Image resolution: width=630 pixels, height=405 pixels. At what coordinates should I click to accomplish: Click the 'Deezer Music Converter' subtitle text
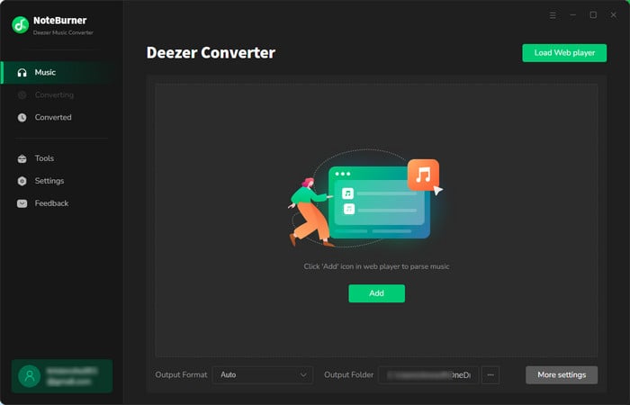pos(63,32)
